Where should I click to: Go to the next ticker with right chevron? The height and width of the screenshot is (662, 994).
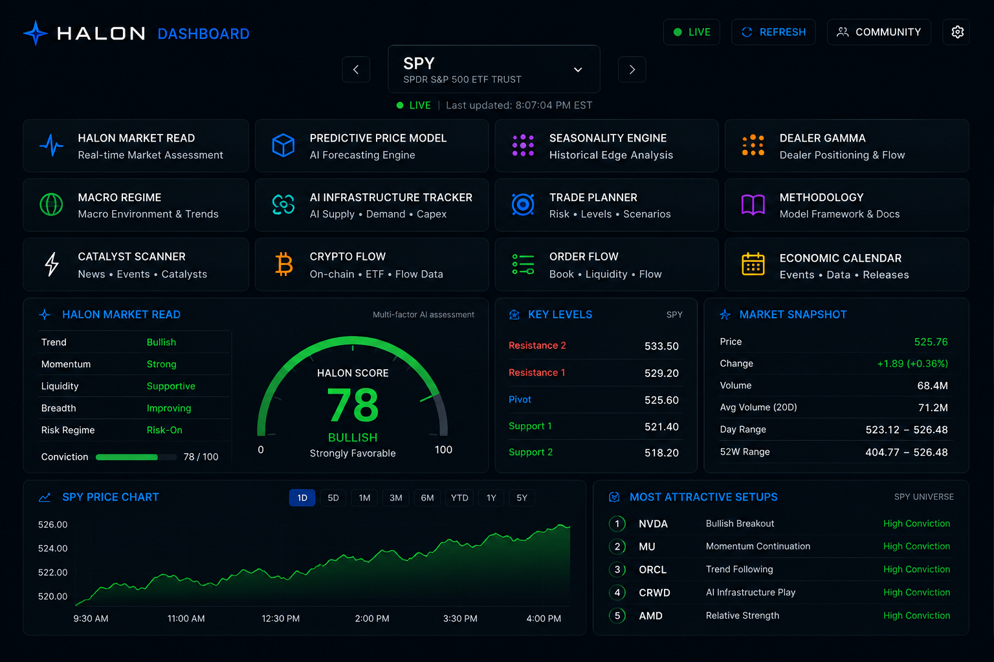(x=632, y=69)
